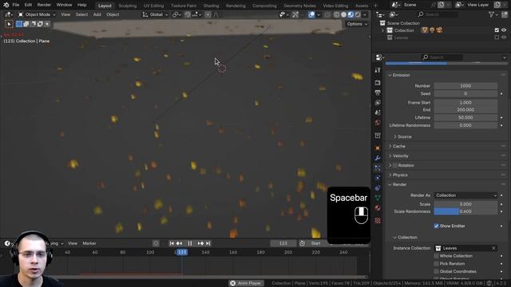511x287 pixels.
Task: Enable the Pick Random checkbox
Action: click(436, 264)
